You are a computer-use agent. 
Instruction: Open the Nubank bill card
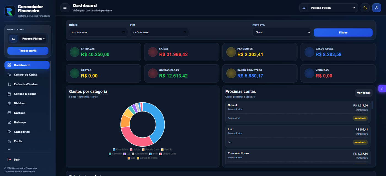click(x=298, y=112)
